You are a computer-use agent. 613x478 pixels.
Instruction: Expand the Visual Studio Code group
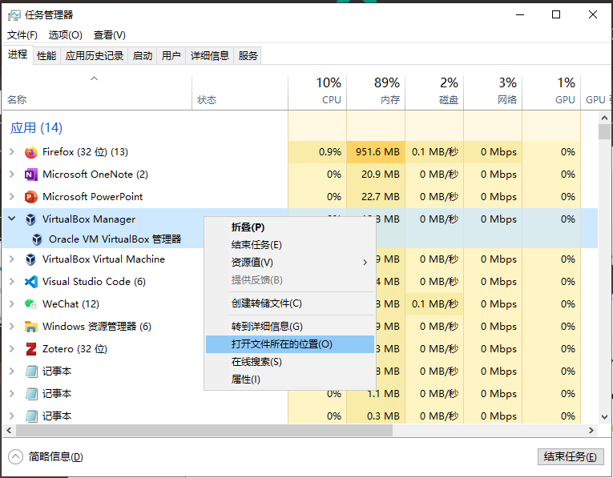coord(12,282)
